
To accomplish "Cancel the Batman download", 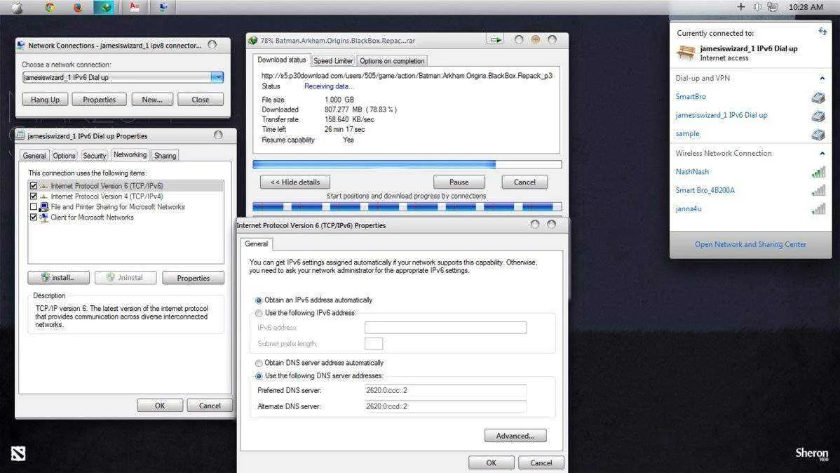I will [x=524, y=182].
